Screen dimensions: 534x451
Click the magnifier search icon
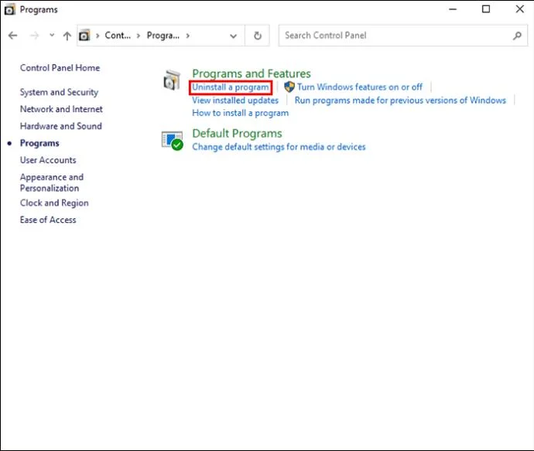pos(517,36)
